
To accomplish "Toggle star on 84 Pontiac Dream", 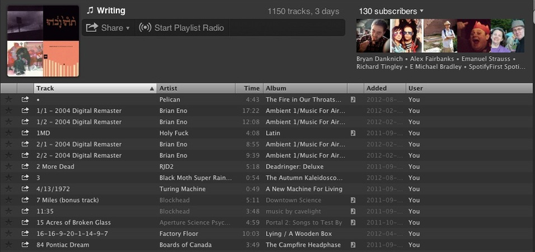I will tap(9, 245).
